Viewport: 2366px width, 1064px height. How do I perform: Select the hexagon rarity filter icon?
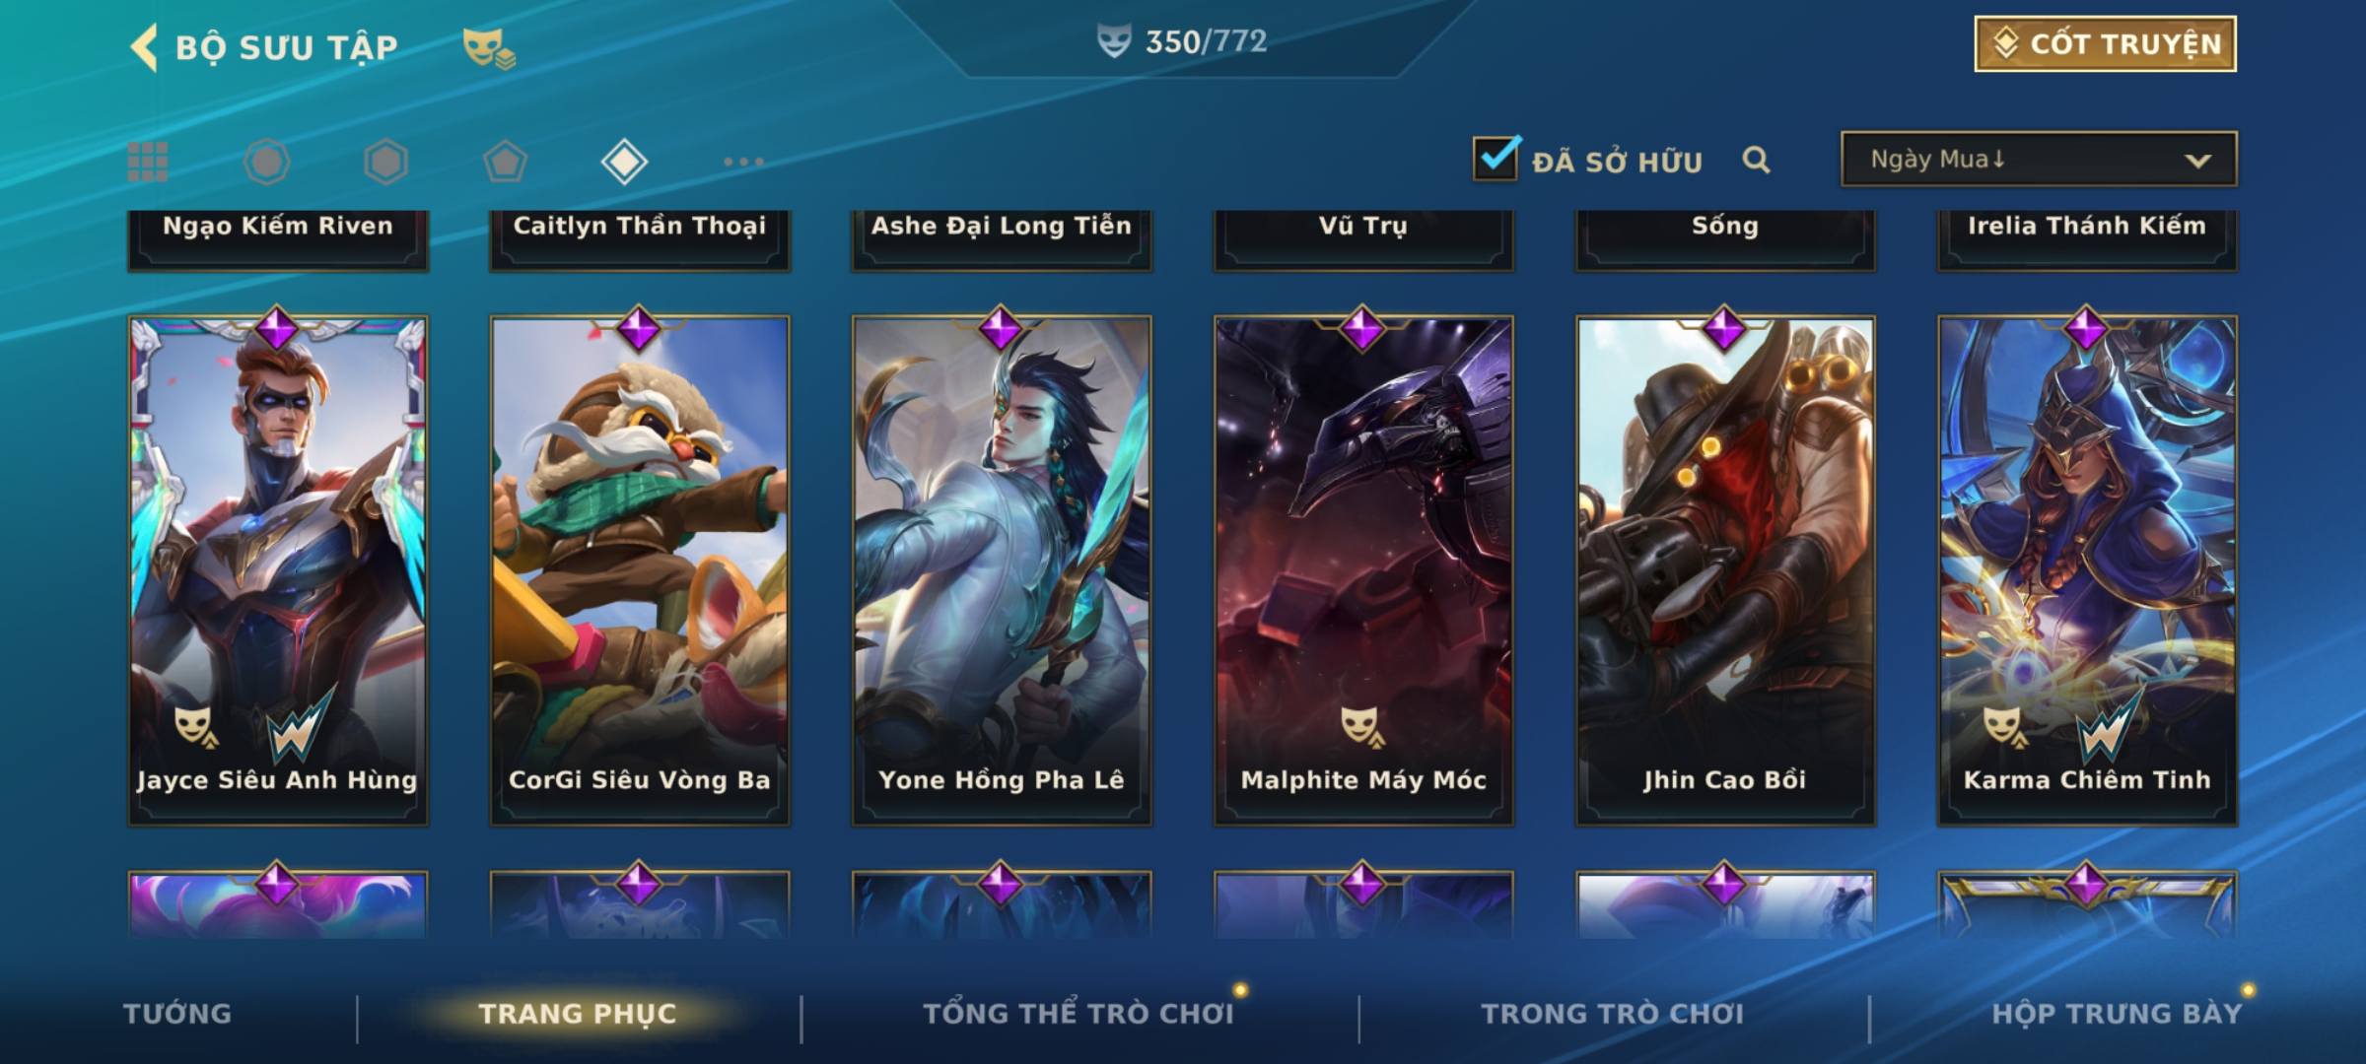(x=385, y=162)
